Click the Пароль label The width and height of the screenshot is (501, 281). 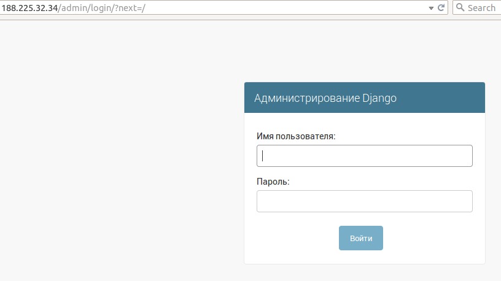[x=273, y=182]
